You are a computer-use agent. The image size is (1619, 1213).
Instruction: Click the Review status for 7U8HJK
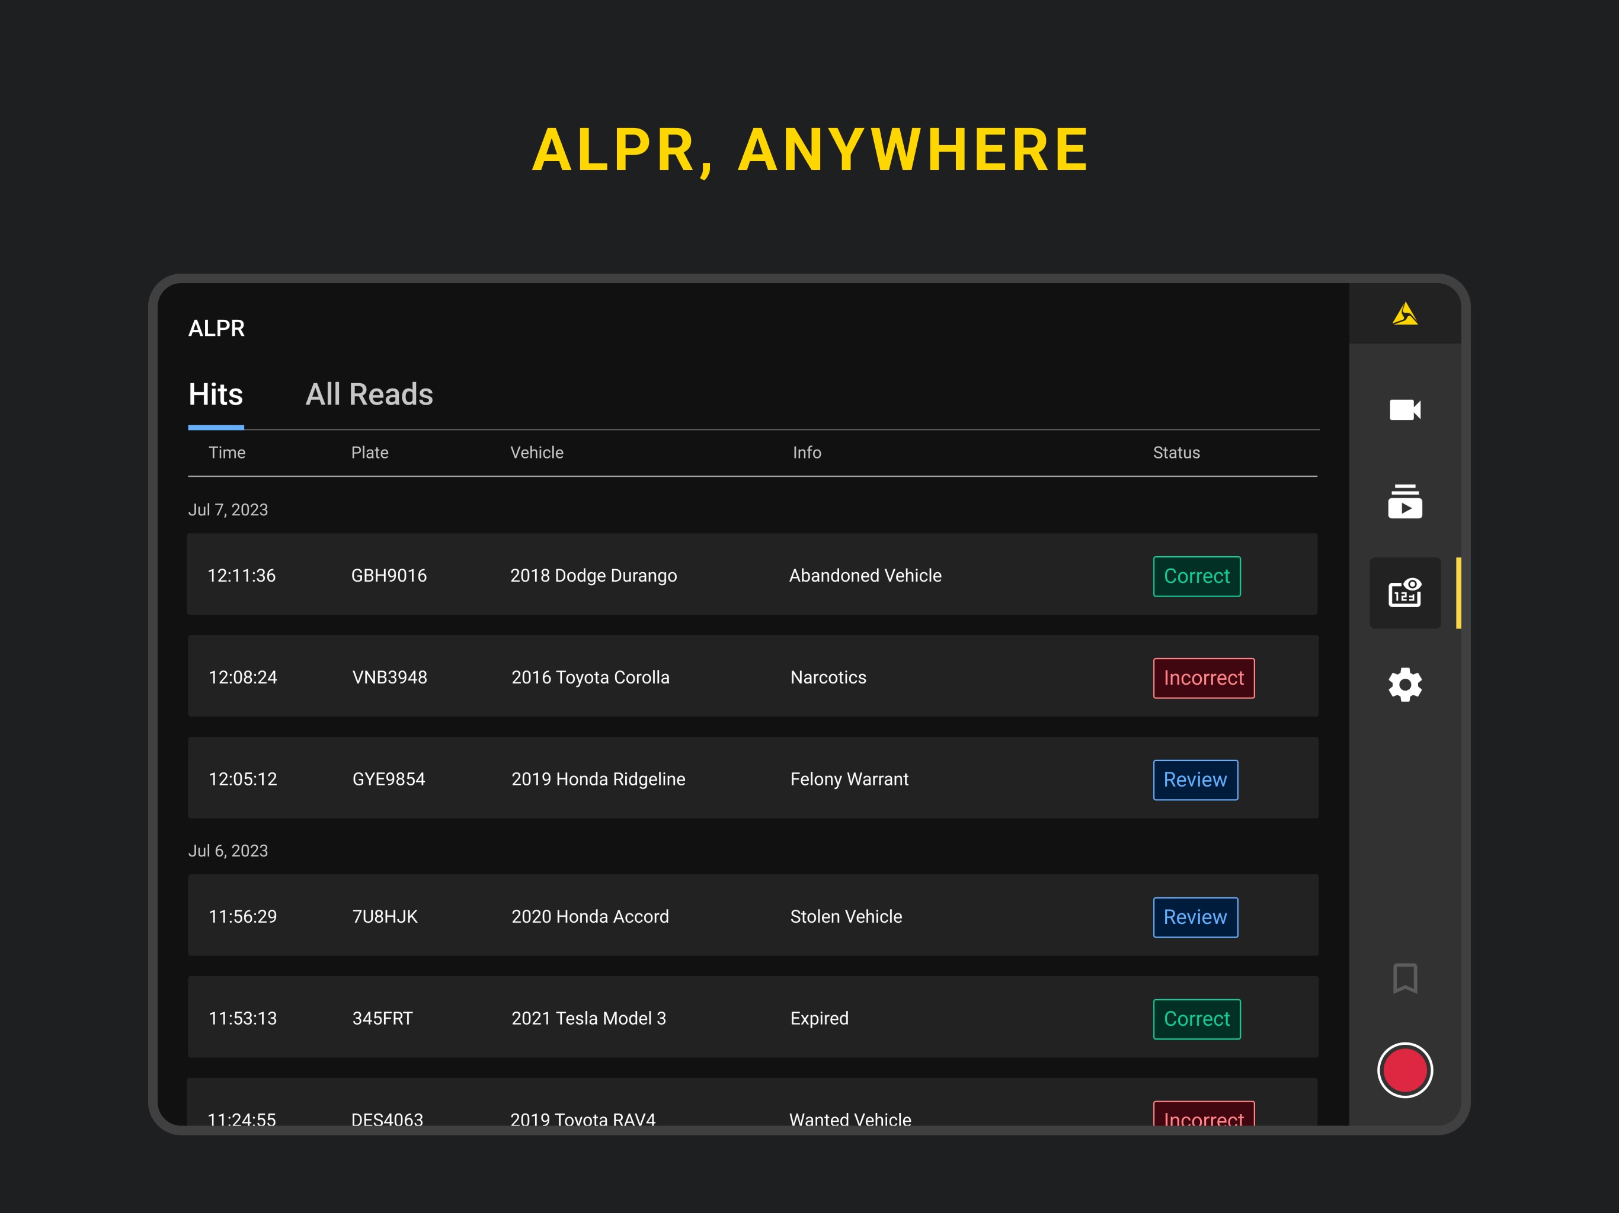point(1195,917)
